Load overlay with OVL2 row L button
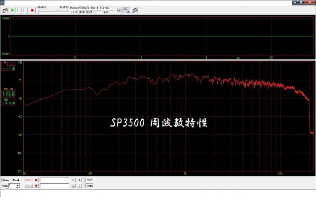Image resolution: width=316 pixels, height=197 pixels. point(74,186)
